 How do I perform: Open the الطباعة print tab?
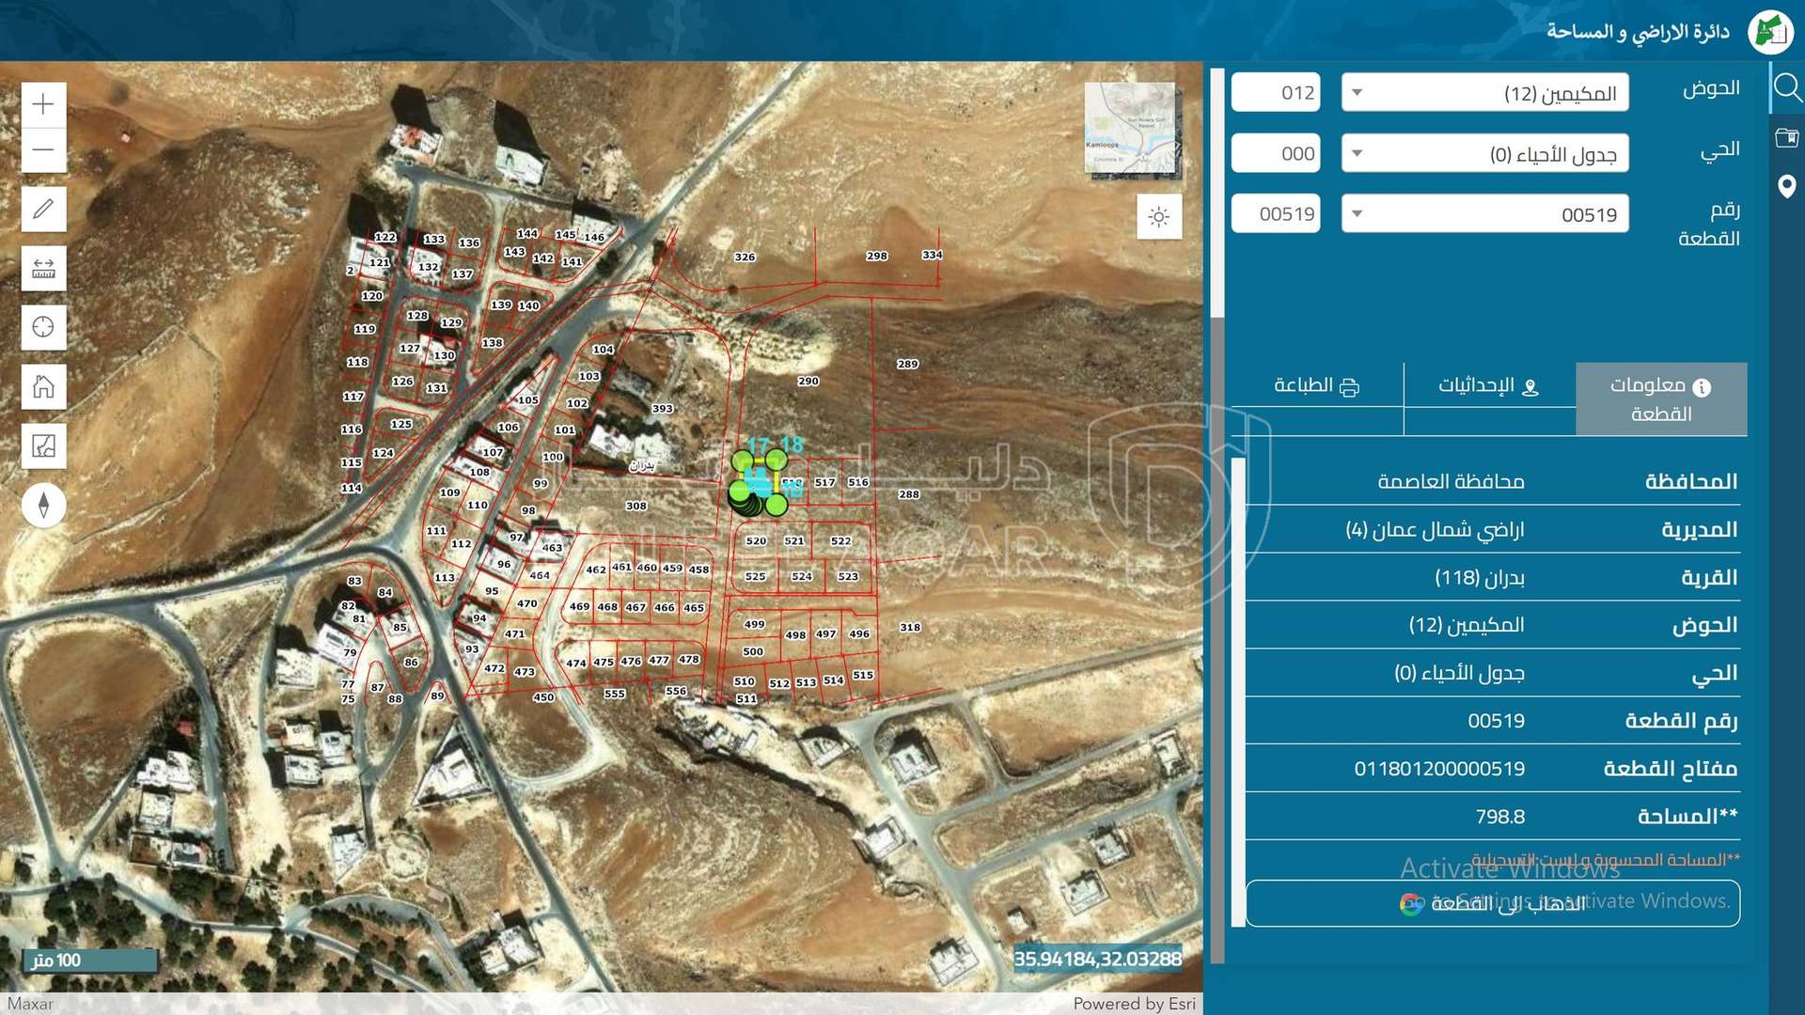tap(1316, 386)
